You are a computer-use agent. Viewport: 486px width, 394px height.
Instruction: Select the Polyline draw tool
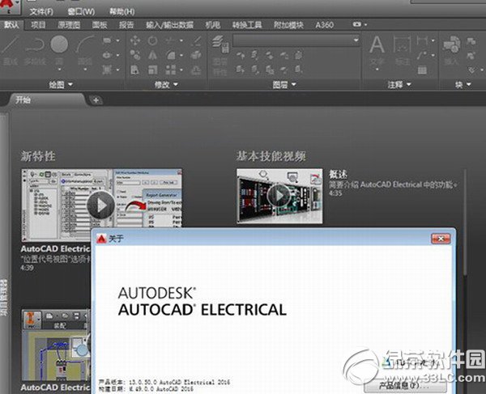tap(35, 49)
